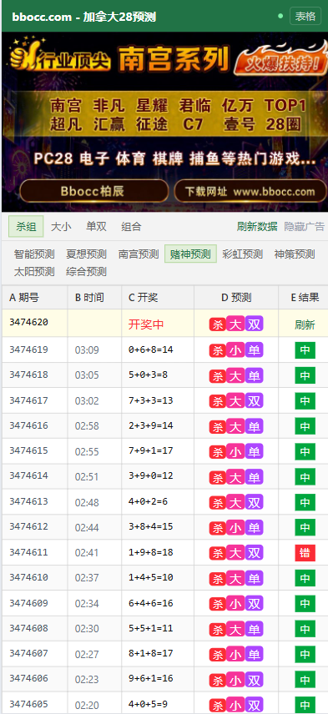
Task: Click the 双 badge in row 3474606
Action: [x=255, y=680]
